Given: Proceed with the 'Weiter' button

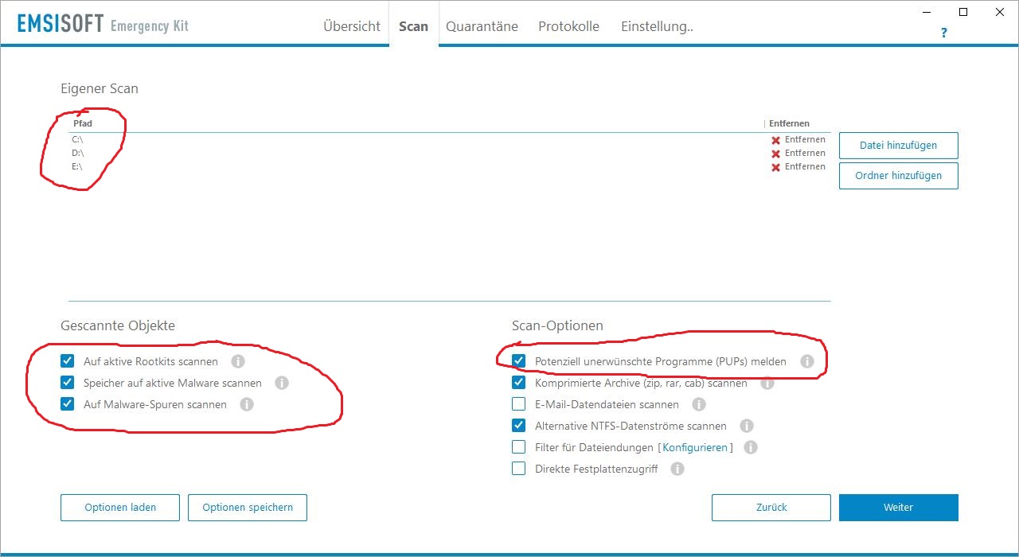Looking at the screenshot, I should tap(899, 508).
